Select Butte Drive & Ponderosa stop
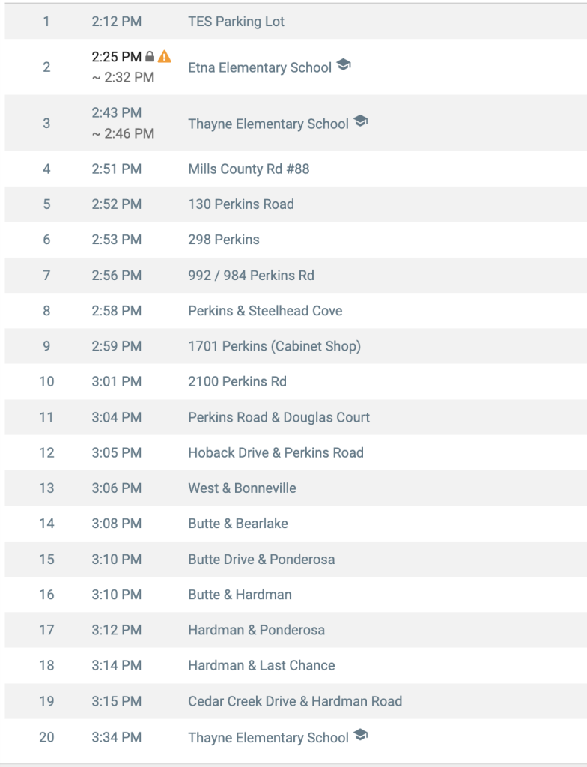The image size is (587, 767). 296,559
